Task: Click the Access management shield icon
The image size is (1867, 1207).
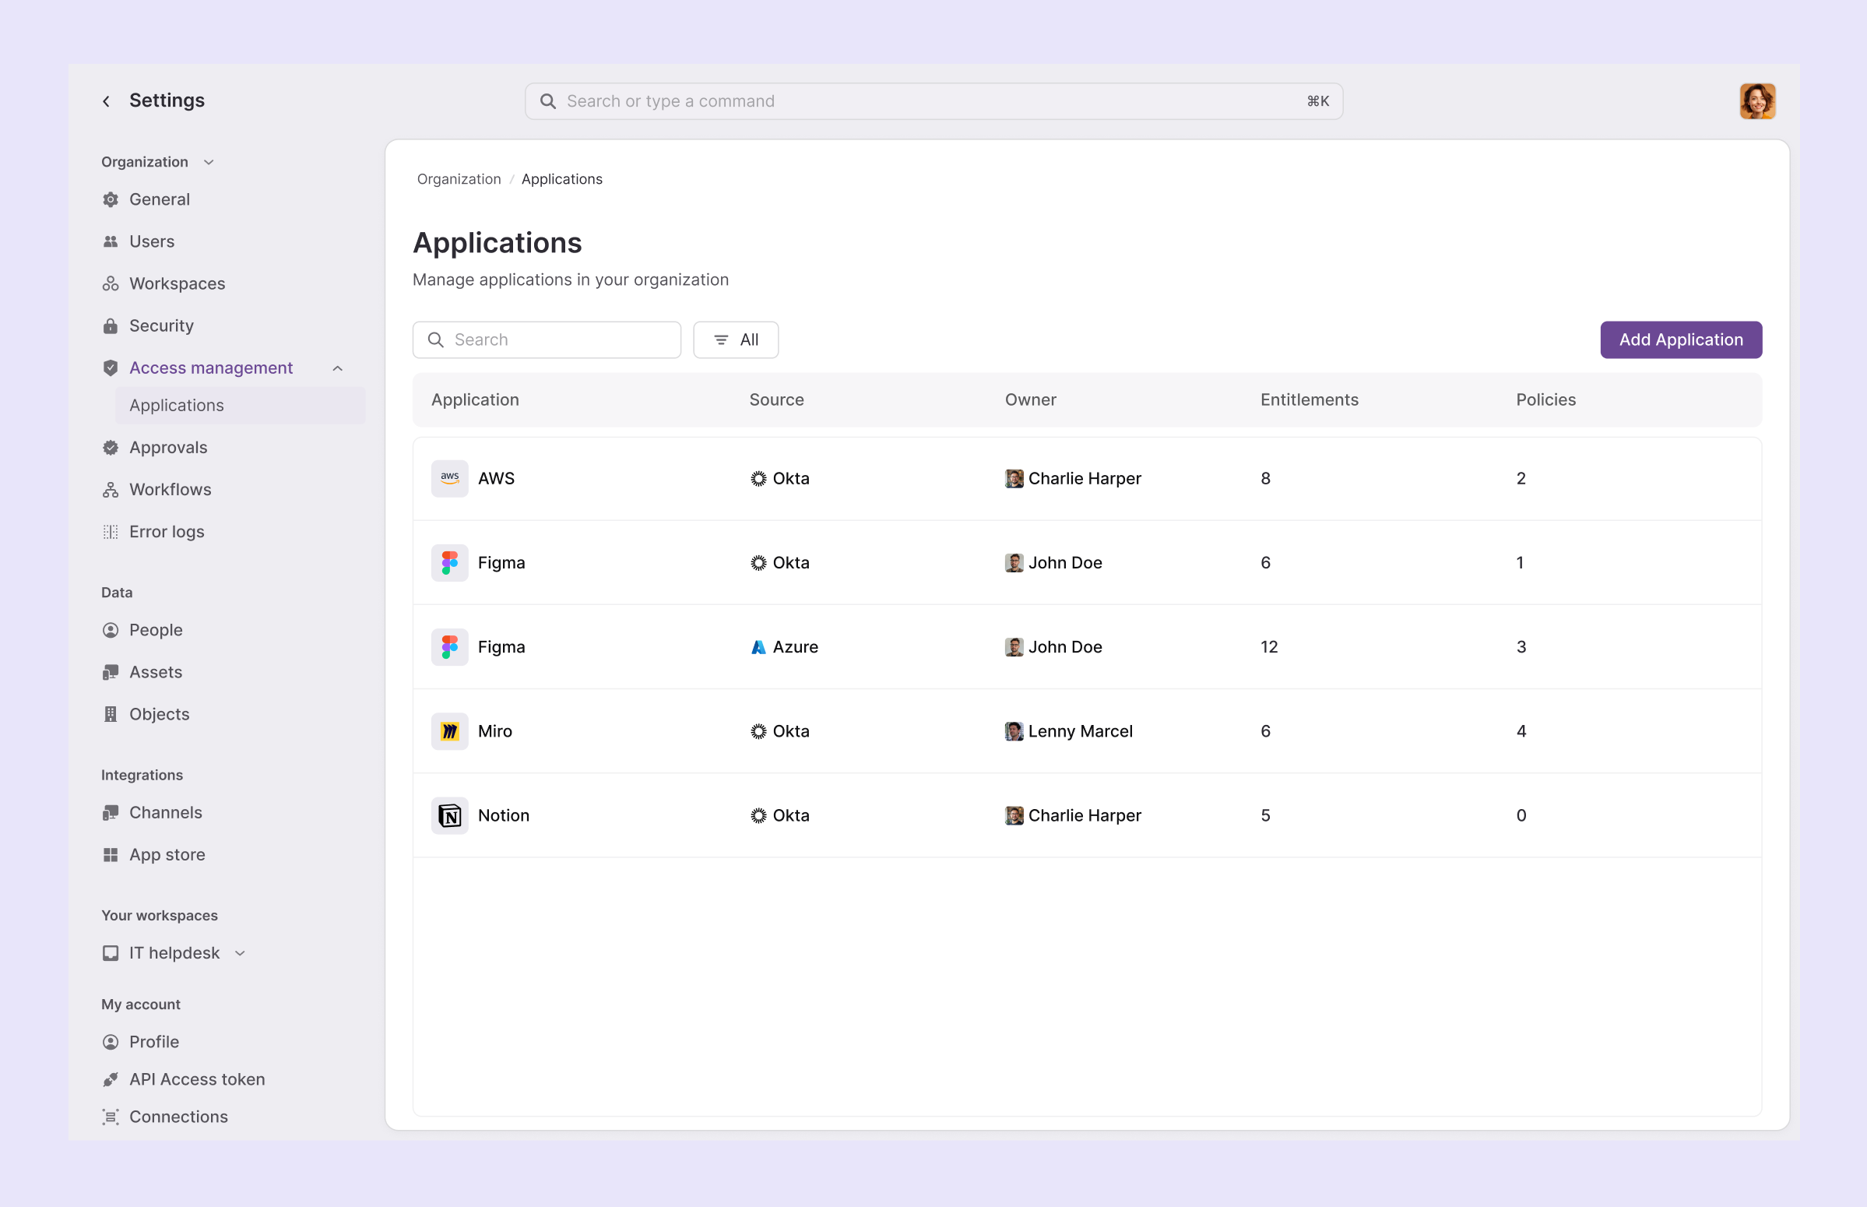Action: (110, 368)
